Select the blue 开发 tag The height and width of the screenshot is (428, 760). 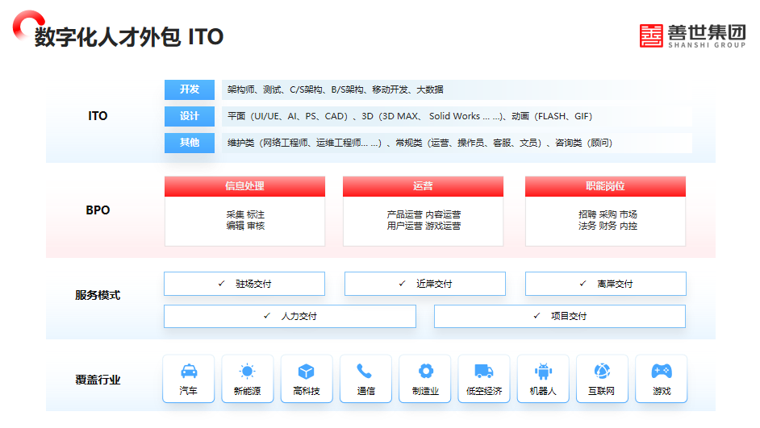coord(190,89)
